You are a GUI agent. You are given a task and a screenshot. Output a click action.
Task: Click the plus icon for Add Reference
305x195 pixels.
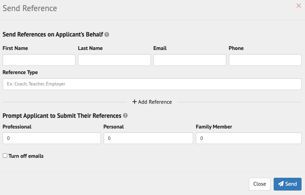click(135, 102)
